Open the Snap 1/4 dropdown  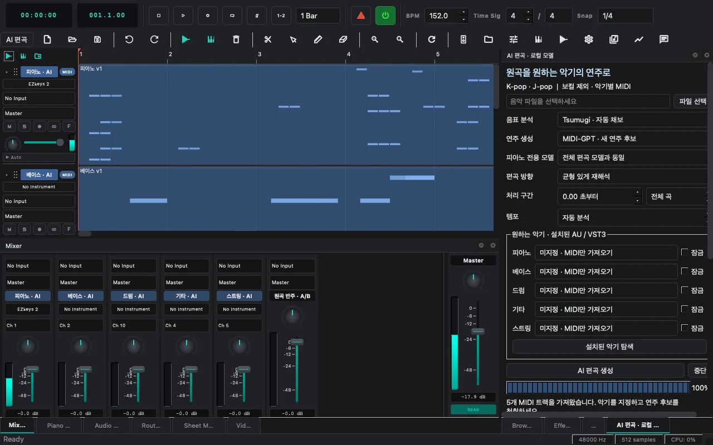click(x=626, y=16)
